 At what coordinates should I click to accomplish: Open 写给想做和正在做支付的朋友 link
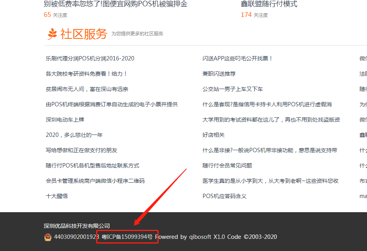click(81, 150)
